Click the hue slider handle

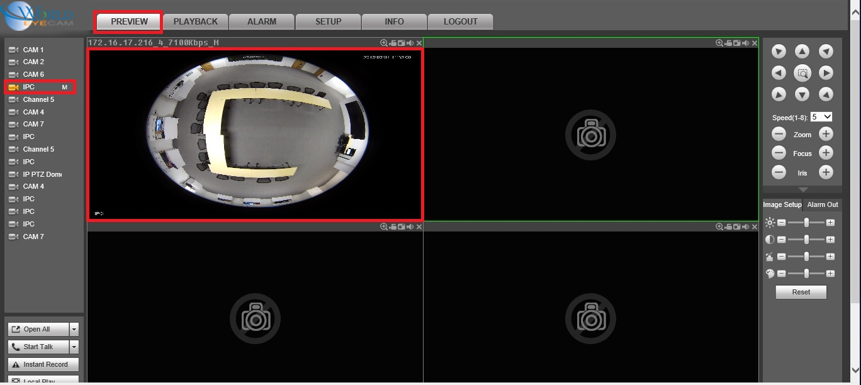pos(806,274)
